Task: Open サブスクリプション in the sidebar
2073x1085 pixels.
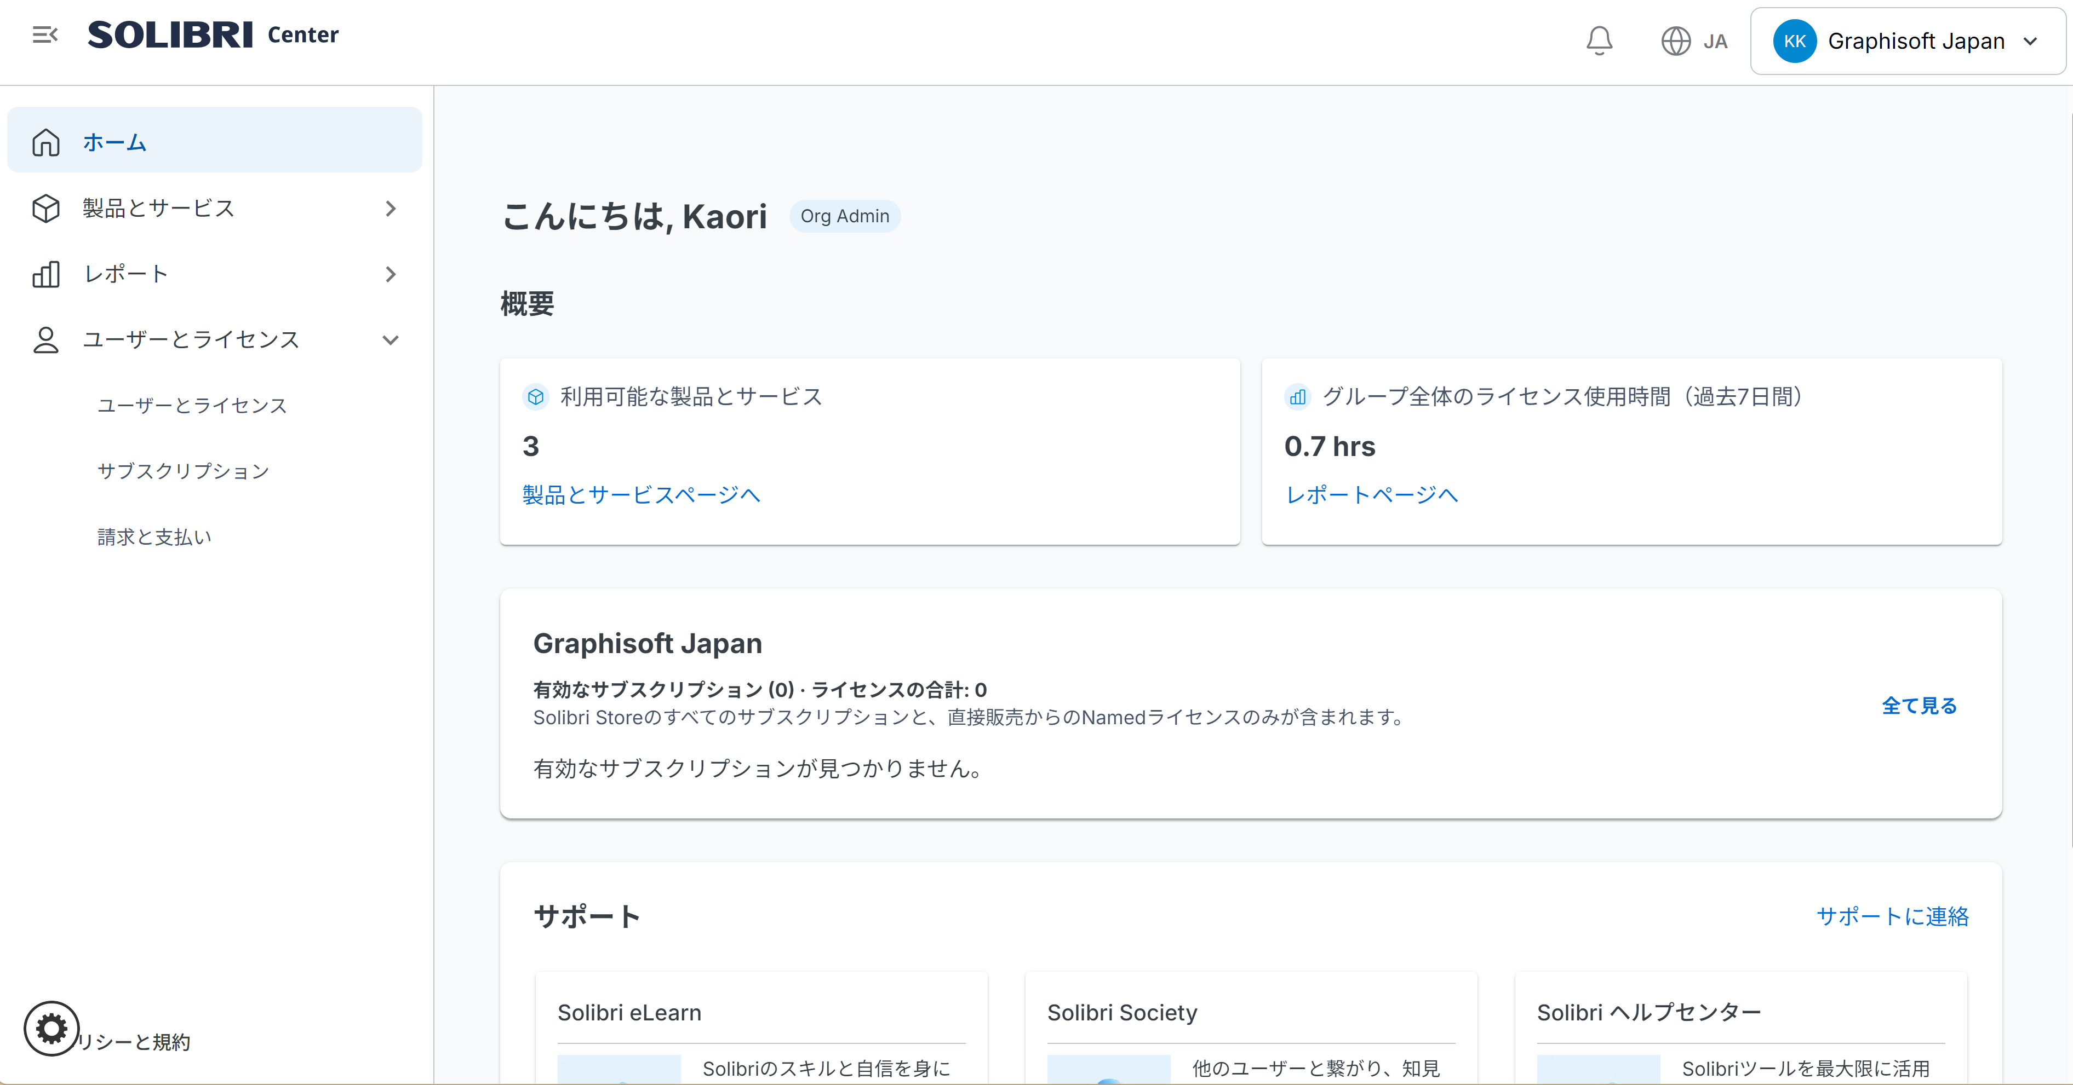Action: 184,471
